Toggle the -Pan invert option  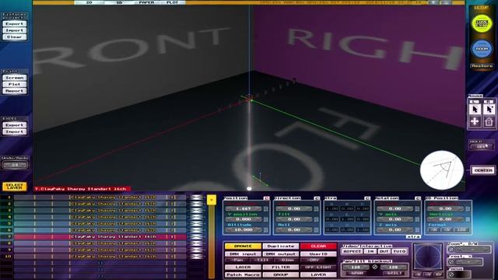(237, 260)
